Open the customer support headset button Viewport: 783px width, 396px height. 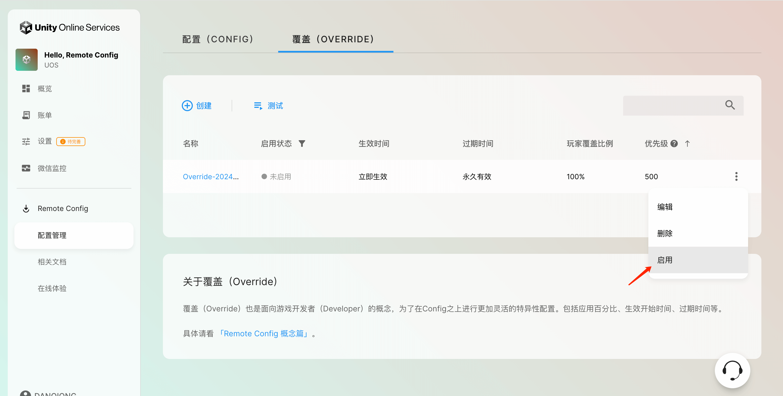click(732, 370)
